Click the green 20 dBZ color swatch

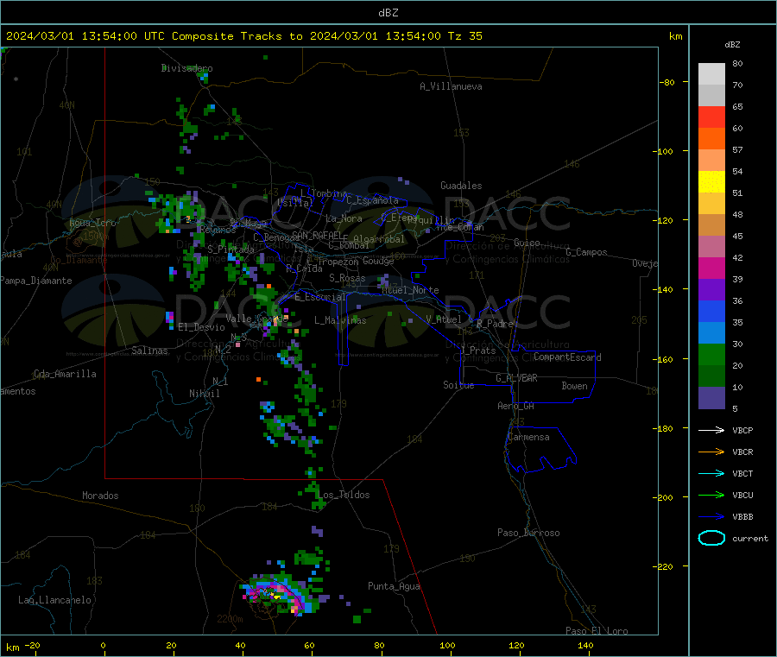tap(711, 354)
